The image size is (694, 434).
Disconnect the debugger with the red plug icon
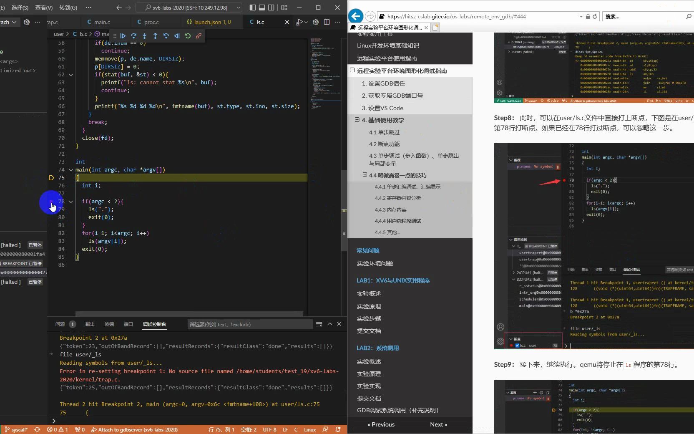pyautogui.click(x=199, y=36)
